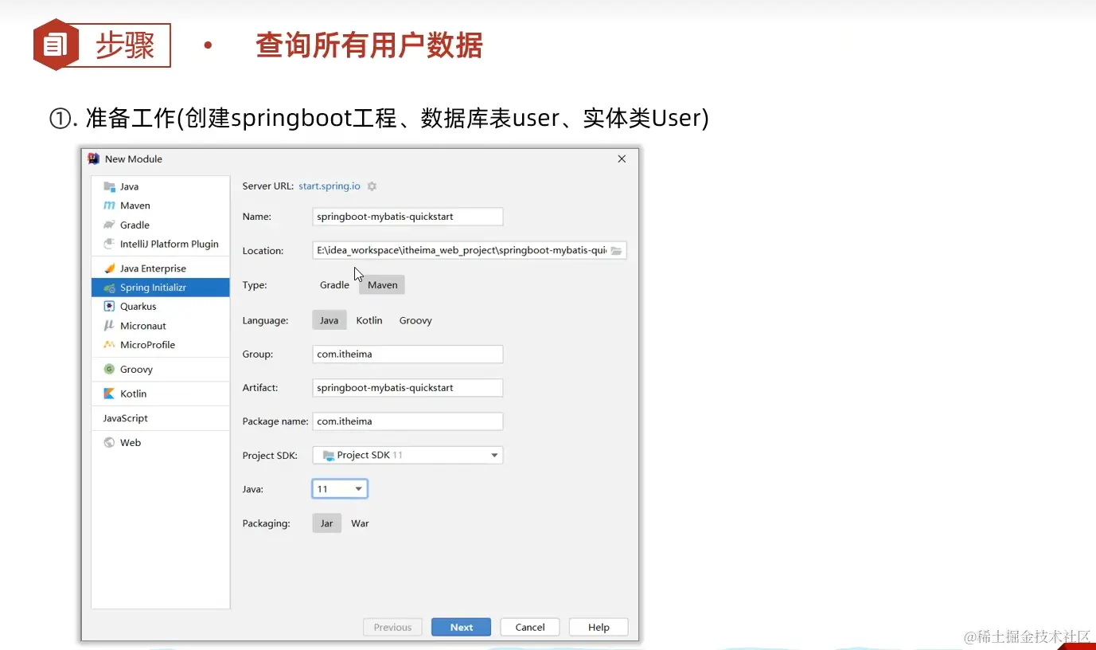Select Quarkus in the module list
Screen dimensions: 1096x650
[160, 307]
